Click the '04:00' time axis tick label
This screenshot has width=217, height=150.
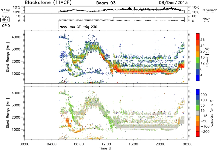52,144
